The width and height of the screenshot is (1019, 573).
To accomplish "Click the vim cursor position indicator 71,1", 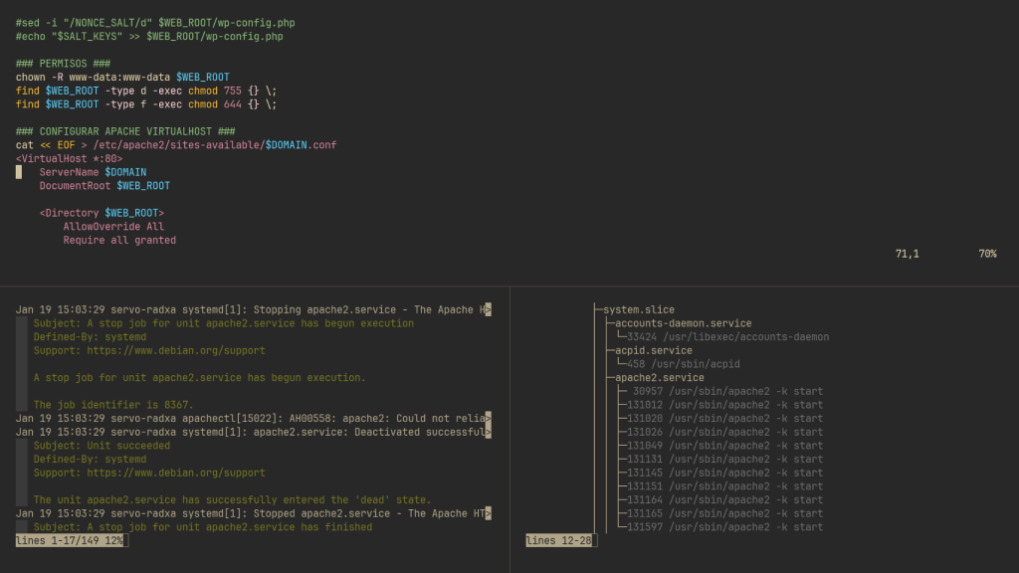I will point(907,254).
